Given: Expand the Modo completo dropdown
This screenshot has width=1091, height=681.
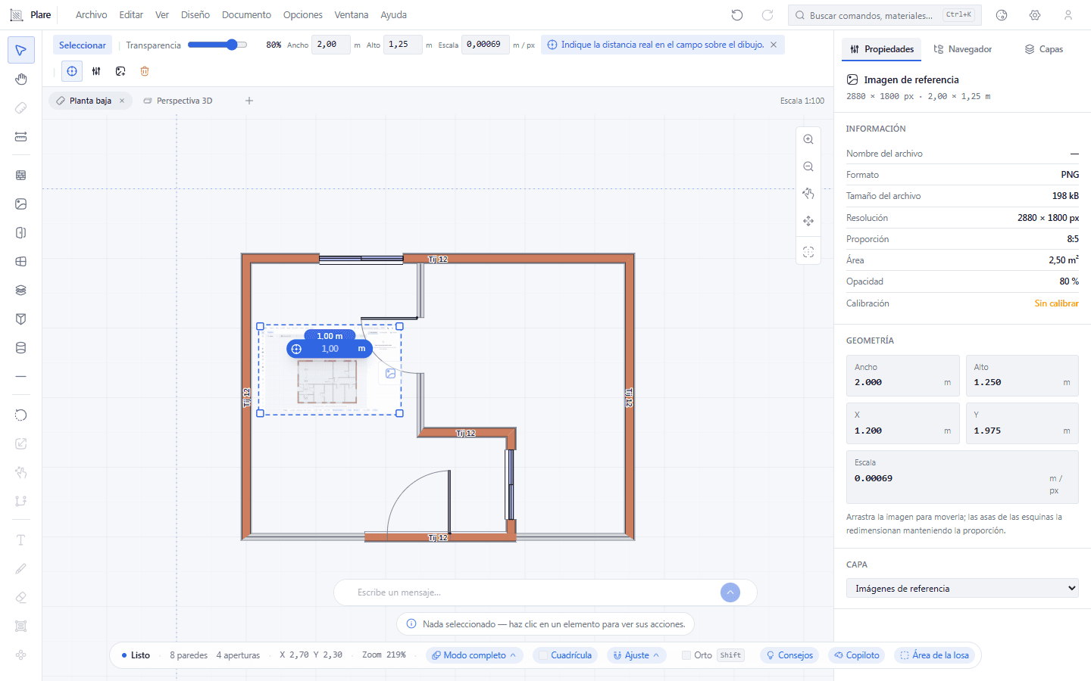Looking at the screenshot, I should tap(474, 655).
